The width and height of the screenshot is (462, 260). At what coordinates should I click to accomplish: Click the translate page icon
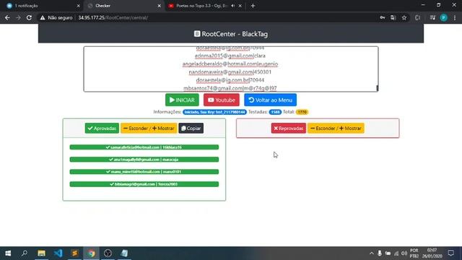[x=393, y=17]
